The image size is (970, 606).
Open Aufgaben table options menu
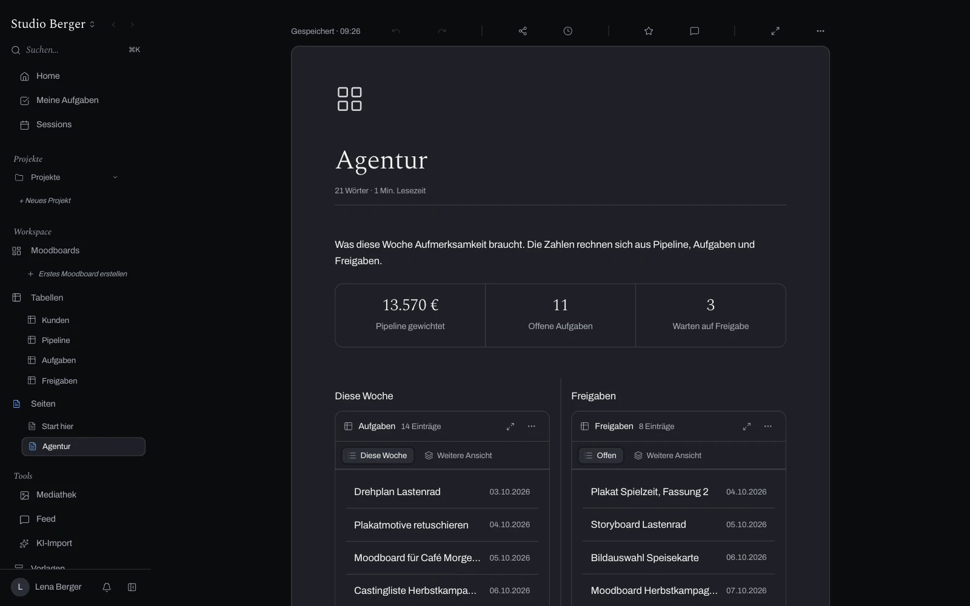pyautogui.click(x=532, y=427)
